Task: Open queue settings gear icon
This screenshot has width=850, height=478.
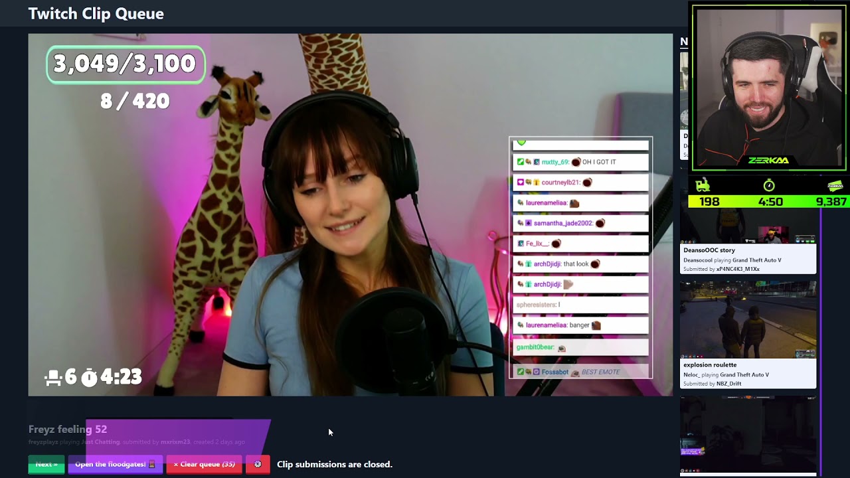Action: click(x=258, y=464)
